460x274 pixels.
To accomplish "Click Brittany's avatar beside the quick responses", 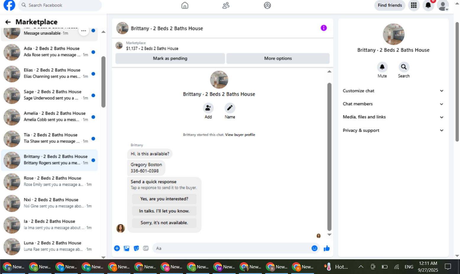I will (121, 228).
